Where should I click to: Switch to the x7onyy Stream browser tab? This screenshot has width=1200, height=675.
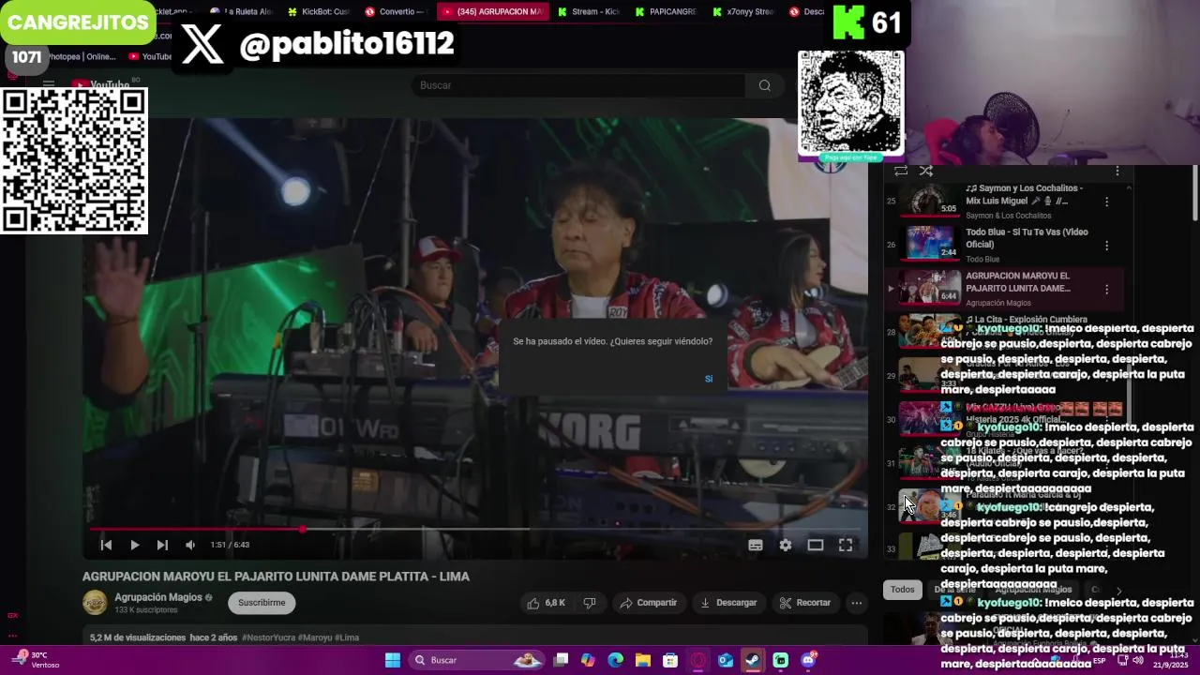pyautogui.click(x=743, y=11)
